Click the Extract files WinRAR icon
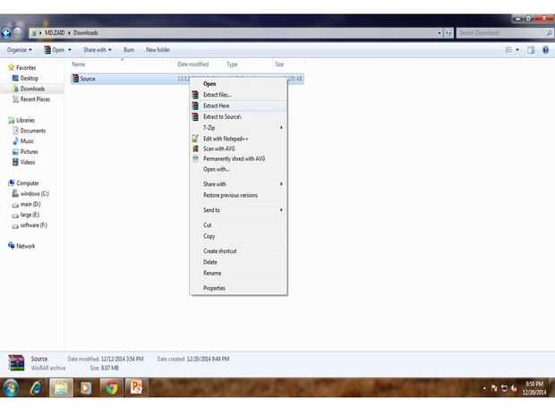 195,95
